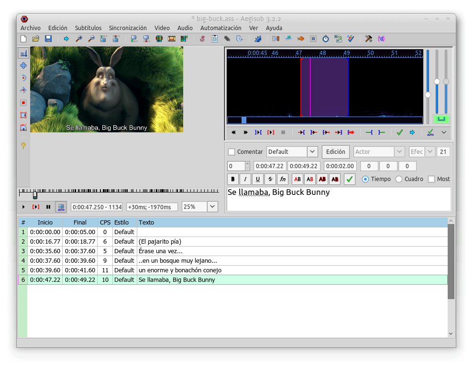Play the video with the play button
The width and height of the screenshot is (474, 365).
coord(23,207)
